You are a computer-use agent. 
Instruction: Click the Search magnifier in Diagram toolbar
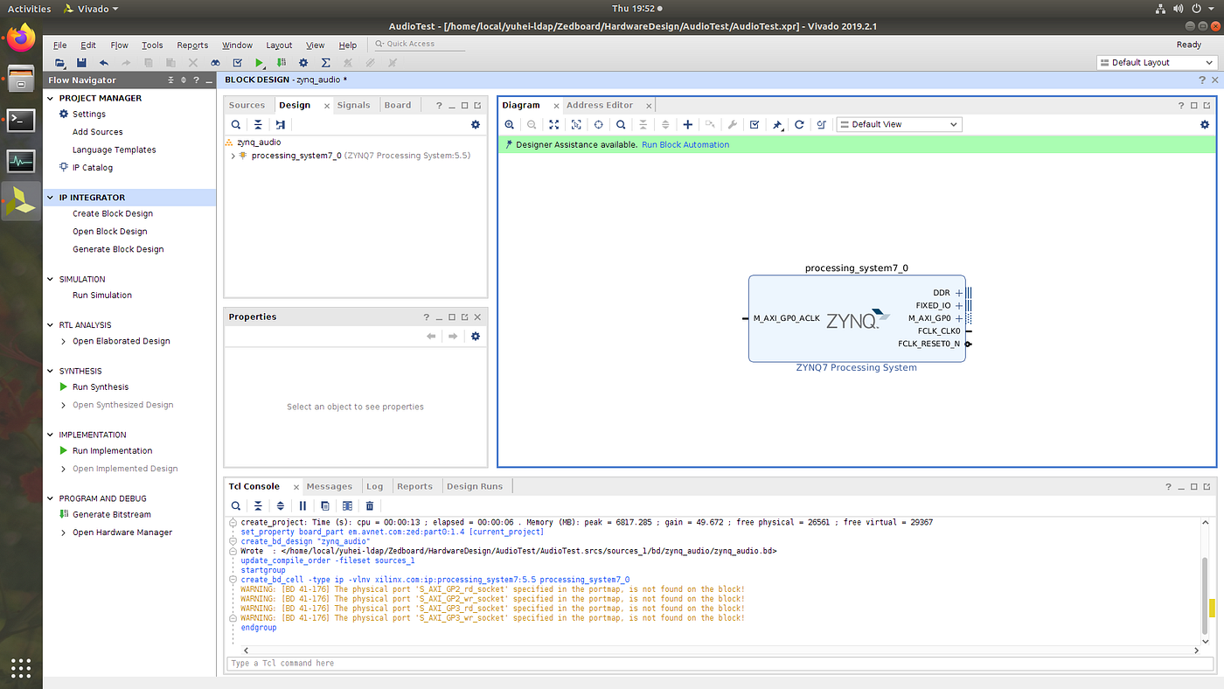[x=621, y=125]
